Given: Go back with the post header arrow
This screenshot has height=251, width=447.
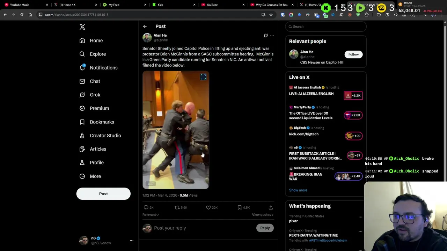Looking at the screenshot, I should click(145, 26).
